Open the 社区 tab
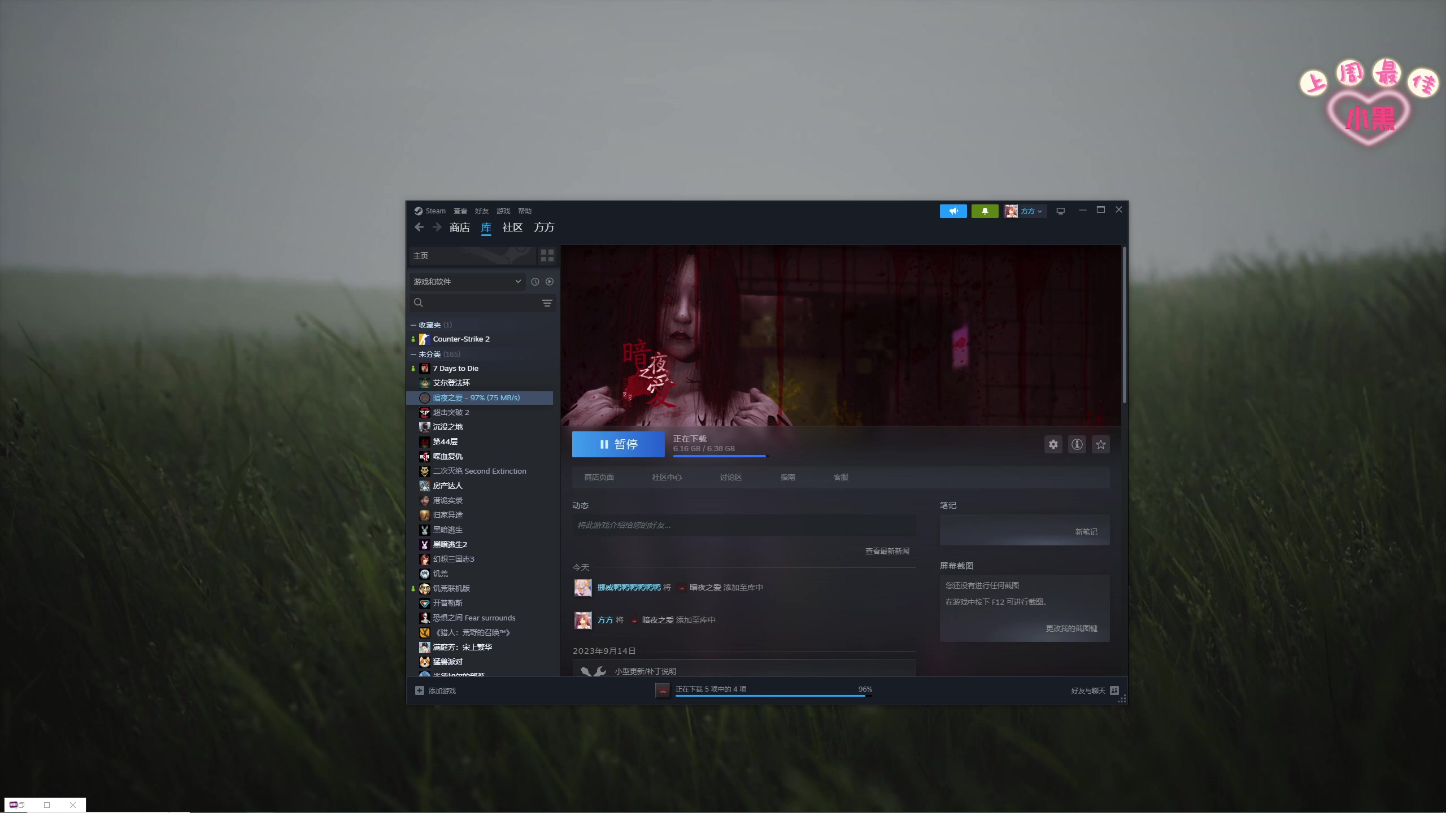The image size is (1446, 813). pyautogui.click(x=512, y=227)
